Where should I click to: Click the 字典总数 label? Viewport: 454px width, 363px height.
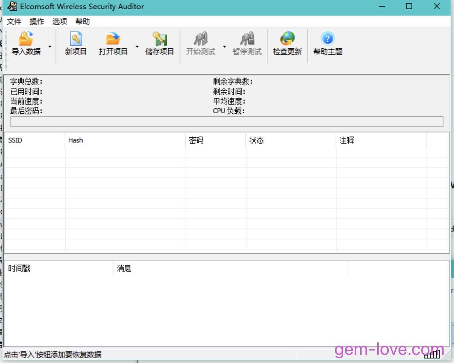tap(26, 82)
